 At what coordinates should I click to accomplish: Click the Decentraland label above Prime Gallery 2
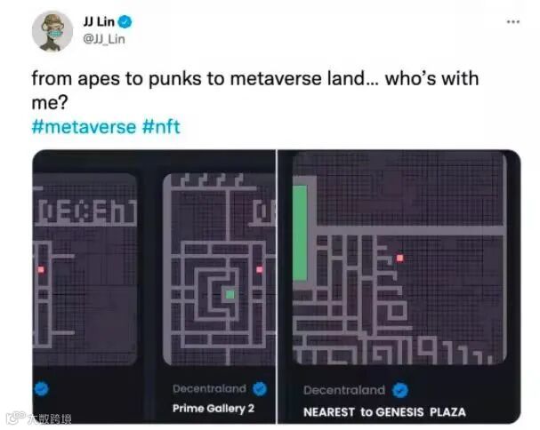pyautogui.click(x=209, y=389)
